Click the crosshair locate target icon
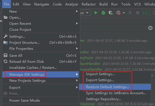This screenshot has height=106, width=155. pyautogui.click(x=150, y=28)
